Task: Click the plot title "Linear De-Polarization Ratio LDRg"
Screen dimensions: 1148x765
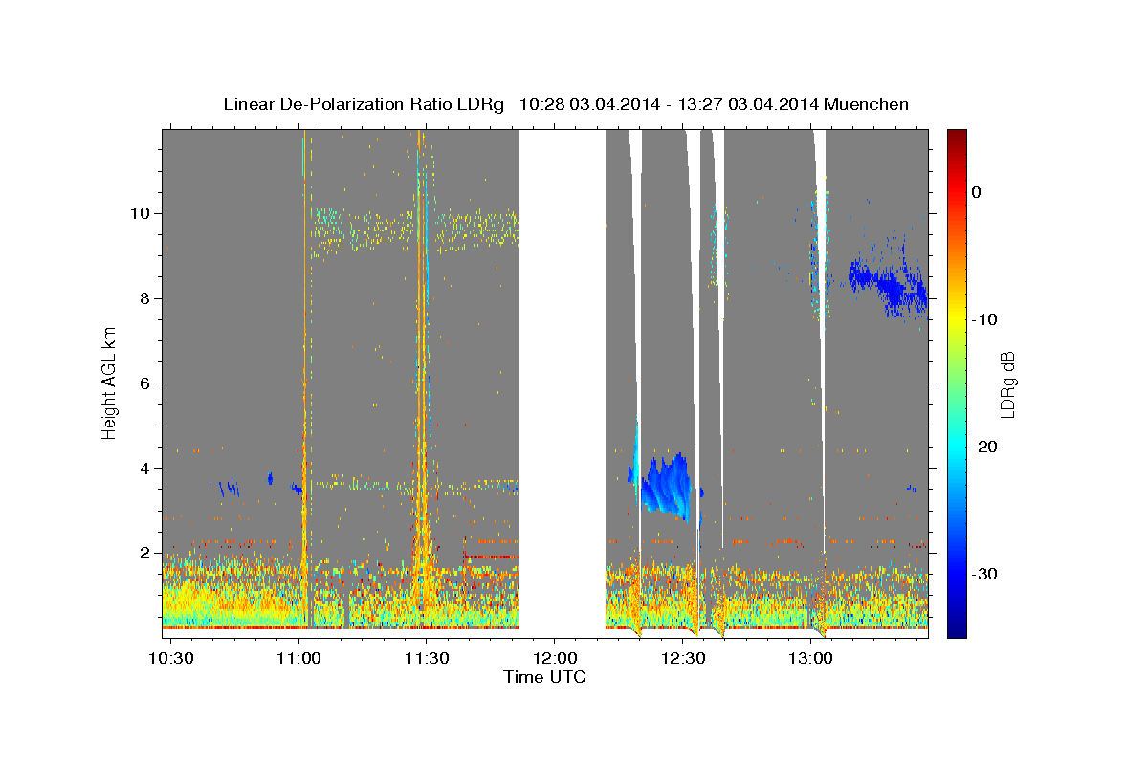Action: (x=363, y=104)
